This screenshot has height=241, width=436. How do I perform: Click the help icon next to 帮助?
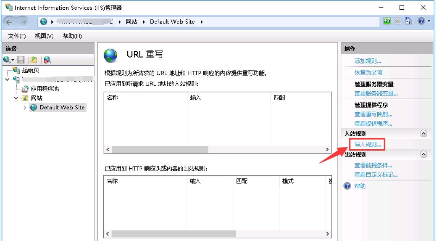coord(347,186)
